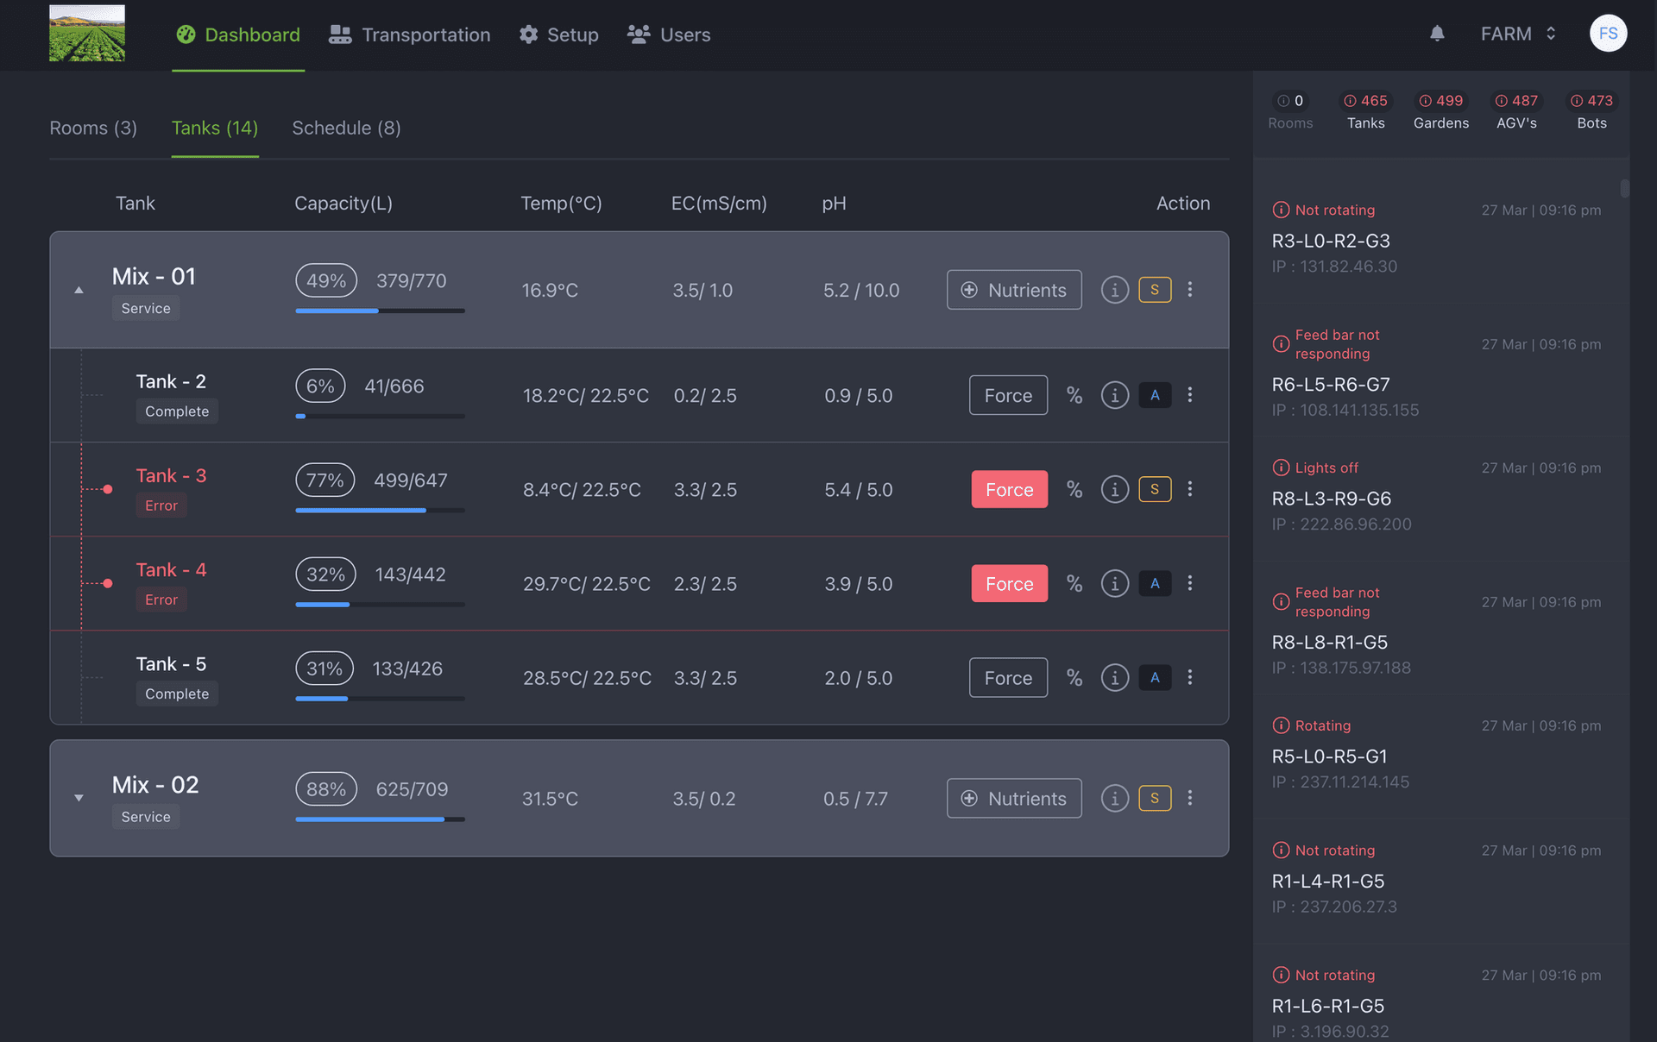Click info icon for Mix - 01
This screenshot has height=1042, width=1657.
[x=1114, y=290]
